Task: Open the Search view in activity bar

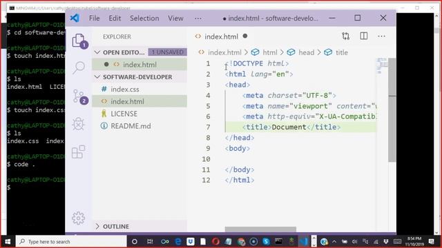Action: pos(79,68)
